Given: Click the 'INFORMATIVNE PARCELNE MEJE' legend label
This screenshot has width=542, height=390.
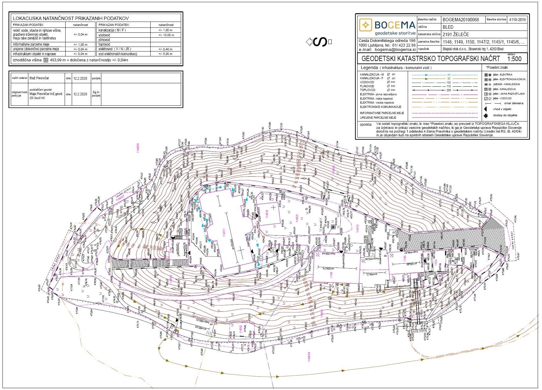Looking at the screenshot, I should click(382, 113).
